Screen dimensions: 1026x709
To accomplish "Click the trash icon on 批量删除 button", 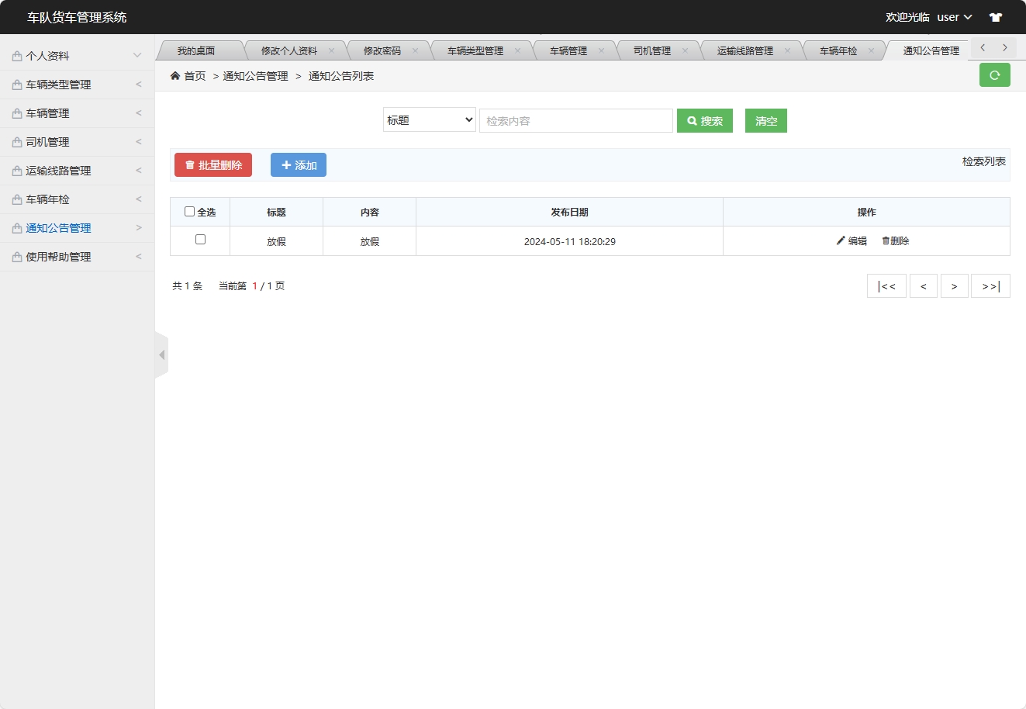I will click(190, 164).
